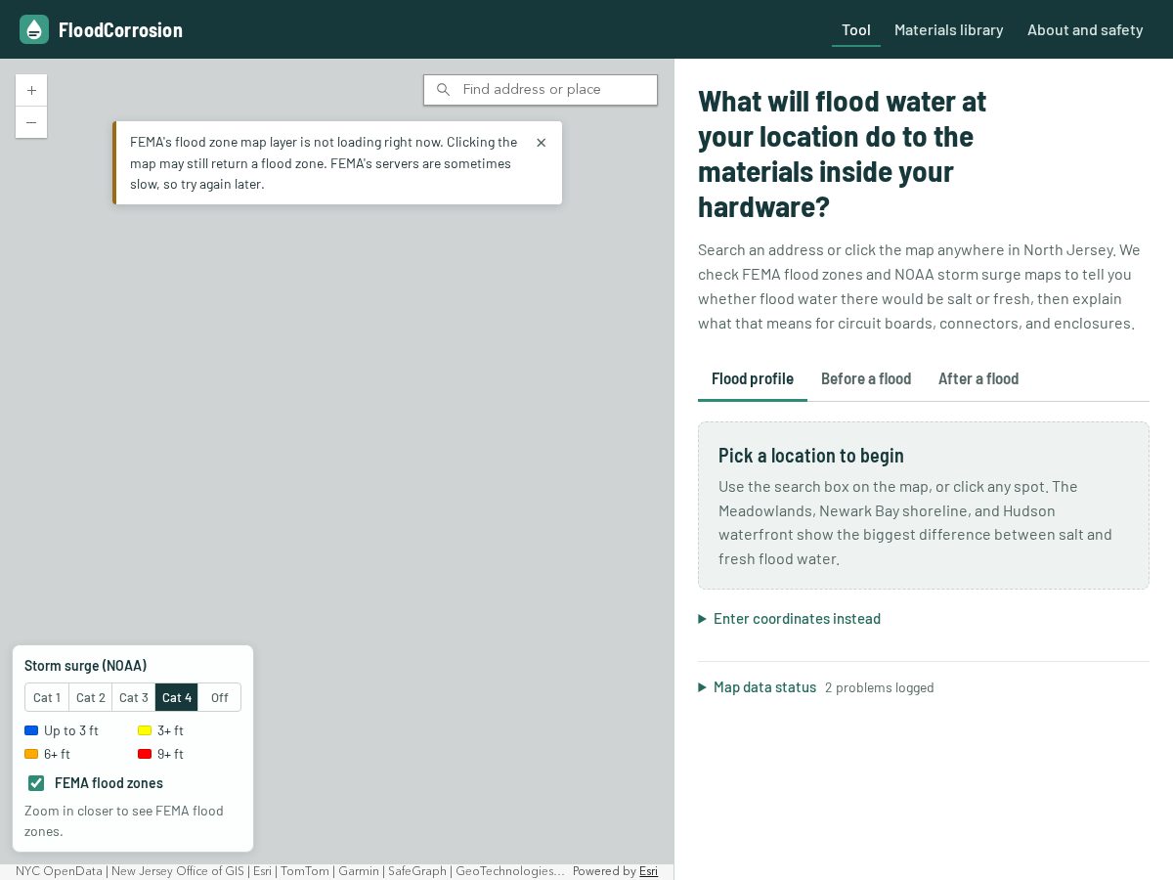Expand Map data status details

[x=758, y=687]
